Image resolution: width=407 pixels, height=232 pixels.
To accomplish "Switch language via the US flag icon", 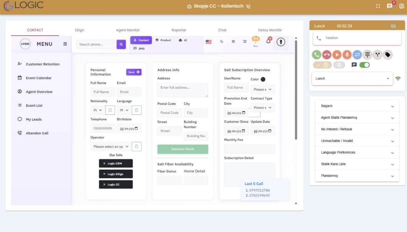I will (x=209, y=41).
